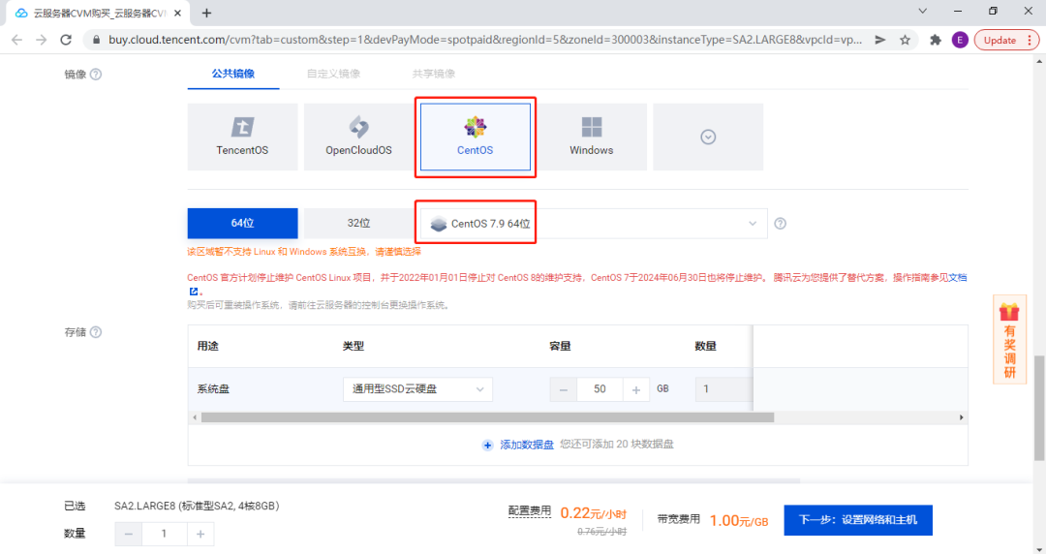1046x554 pixels.
Task: Choose the Windows image tile
Action: (591, 137)
